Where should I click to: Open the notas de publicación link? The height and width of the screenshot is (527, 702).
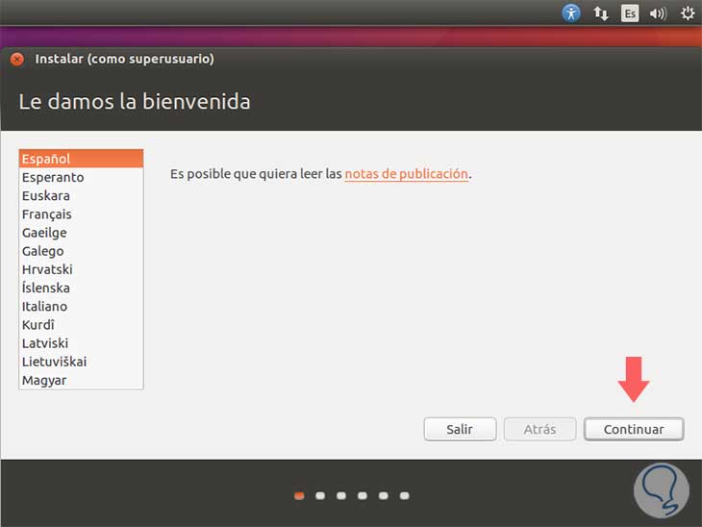(x=406, y=174)
